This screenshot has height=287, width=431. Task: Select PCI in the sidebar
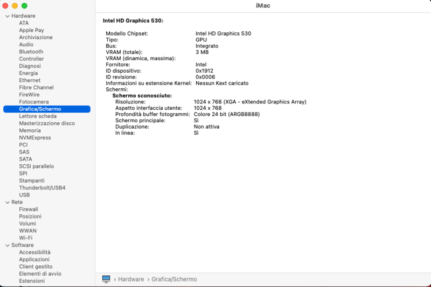(x=23, y=145)
